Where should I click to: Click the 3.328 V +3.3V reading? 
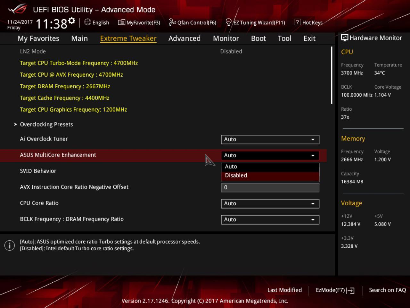[349, 246]
